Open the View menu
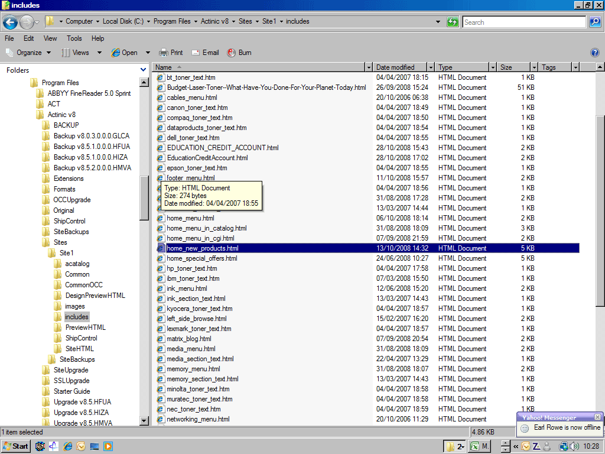This screenshot has height=454, width=605. (50, 38)
